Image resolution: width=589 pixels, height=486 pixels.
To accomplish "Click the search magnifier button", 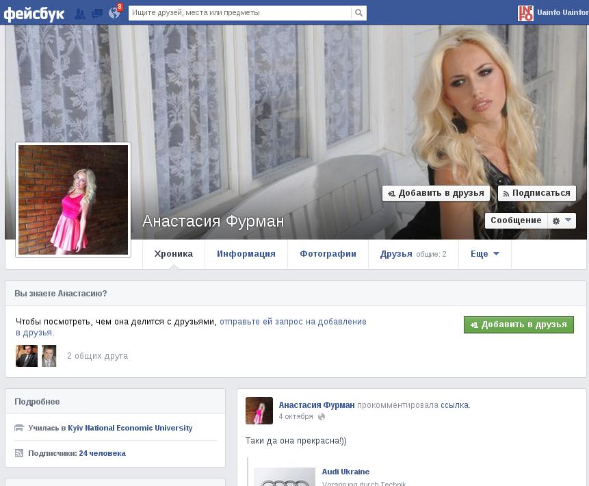I will pos(358,13).
